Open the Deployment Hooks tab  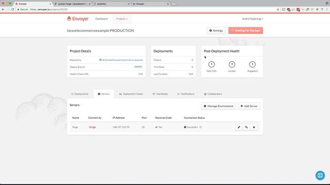pos(131,94)
